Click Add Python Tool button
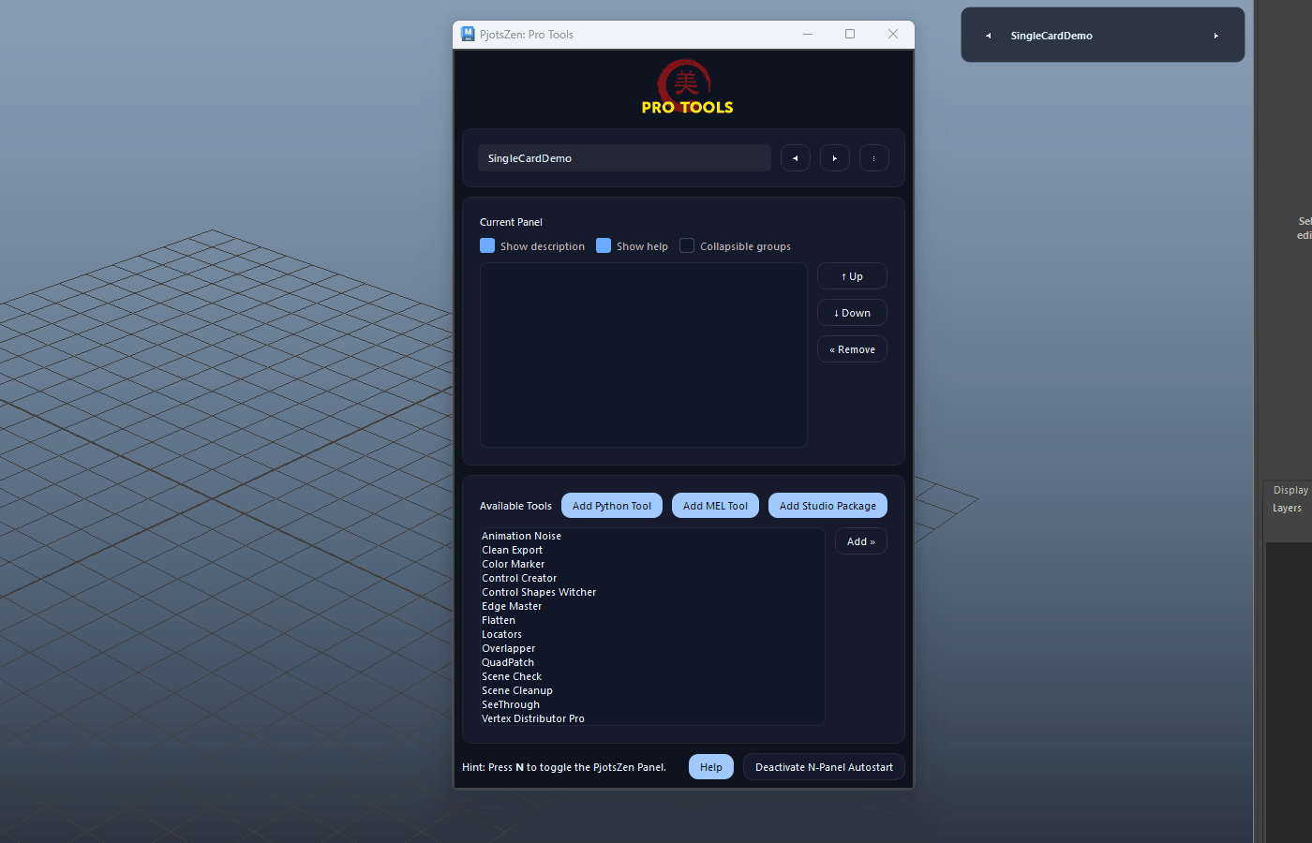This screenshot has width=1312, height=843. [x=612, y=506]
